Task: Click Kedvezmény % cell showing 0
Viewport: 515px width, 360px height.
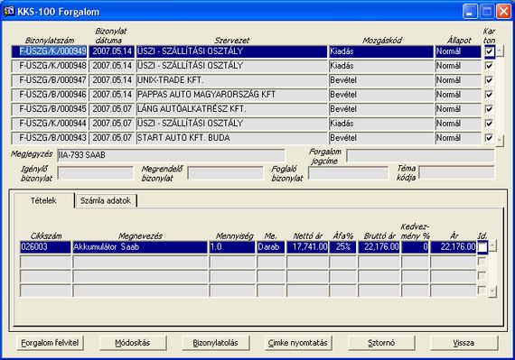Action: [x=415, y=247]
